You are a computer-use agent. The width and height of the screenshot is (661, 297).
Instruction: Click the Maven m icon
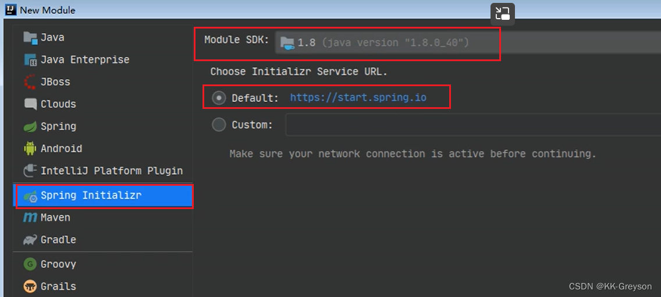pyautogui.click(x=30, y=218)
